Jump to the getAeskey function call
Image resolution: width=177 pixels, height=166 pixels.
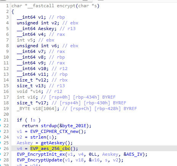(x=53, y=143)
